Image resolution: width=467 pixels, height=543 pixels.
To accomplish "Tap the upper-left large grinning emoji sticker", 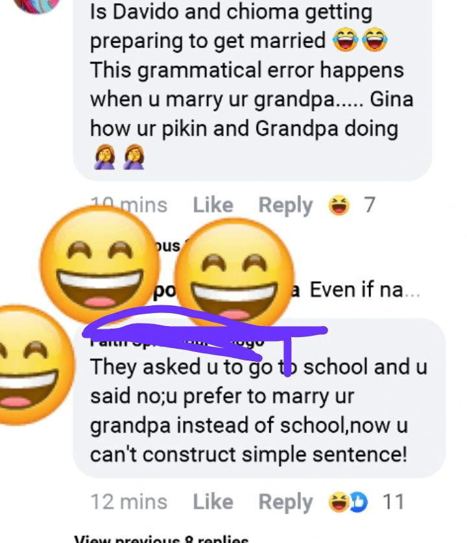I will click(x=100, y=266).
